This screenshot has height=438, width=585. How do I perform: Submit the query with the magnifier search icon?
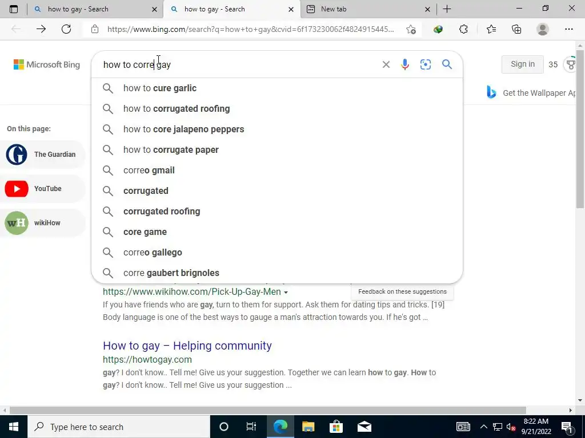[x=447, y=64]
